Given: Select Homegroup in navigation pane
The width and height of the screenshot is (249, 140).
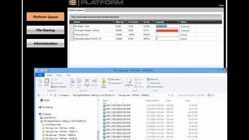Looking at the screenshot, I should (46, 107).
